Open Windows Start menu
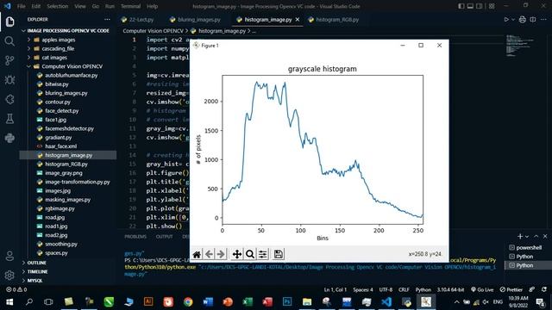 pyautogui.click(x=9, y=301)
